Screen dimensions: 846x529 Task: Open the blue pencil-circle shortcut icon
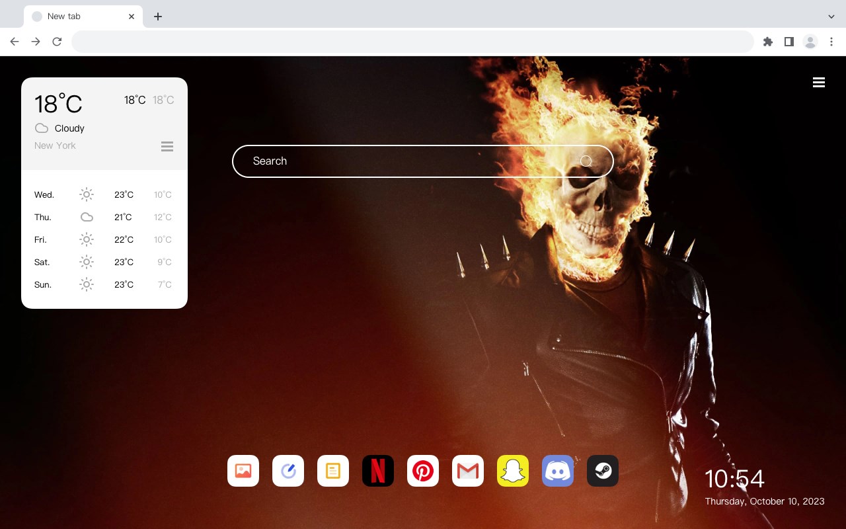tap(288, 471)
